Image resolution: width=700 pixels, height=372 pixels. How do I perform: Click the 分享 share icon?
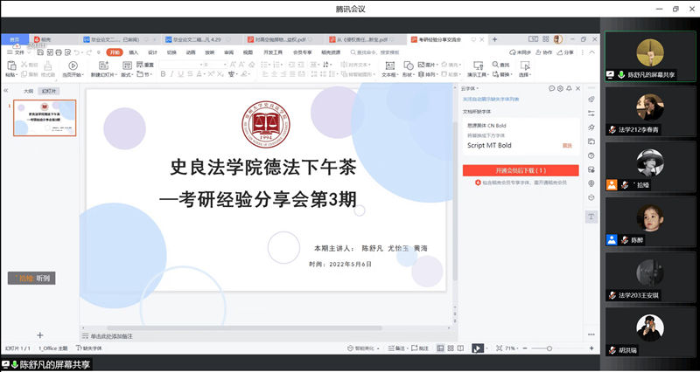pos(570,52)
